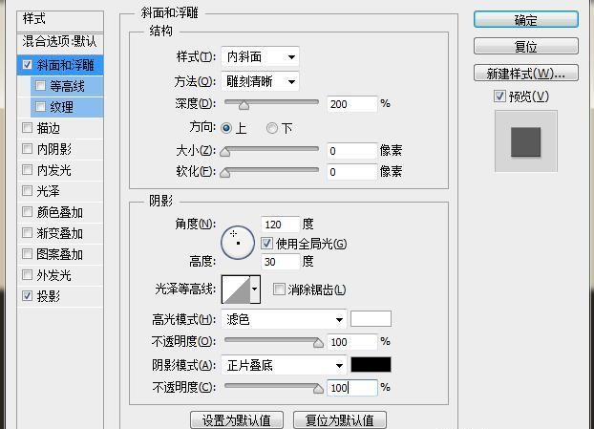594x429 pixels.
Task: Enable the 颜色叠加 style checkbox
Action: coord(27,212)
